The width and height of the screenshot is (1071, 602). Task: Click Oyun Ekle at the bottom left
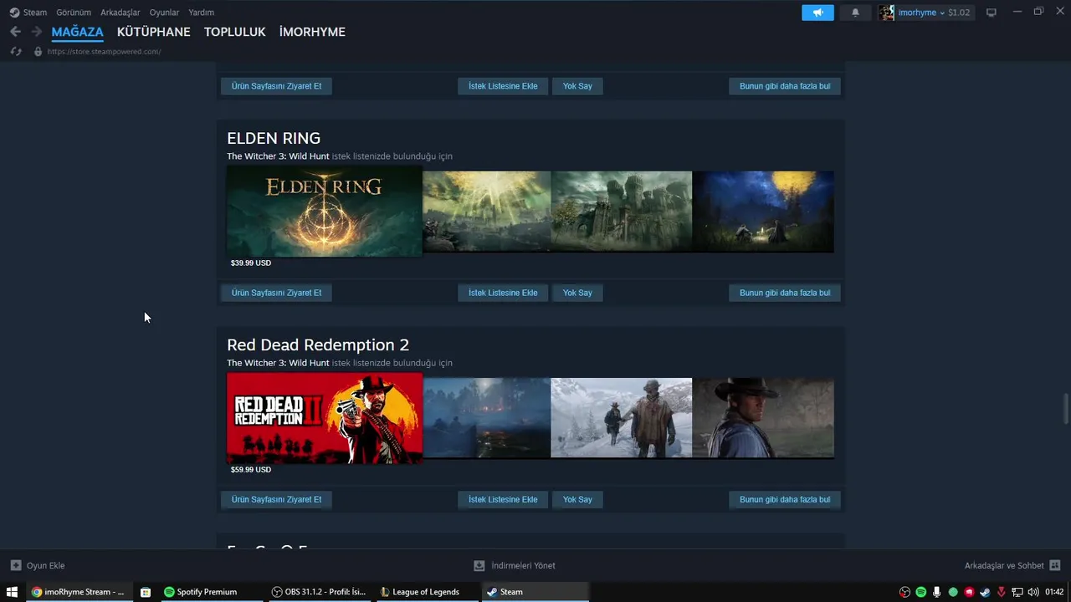click(45, 565)
